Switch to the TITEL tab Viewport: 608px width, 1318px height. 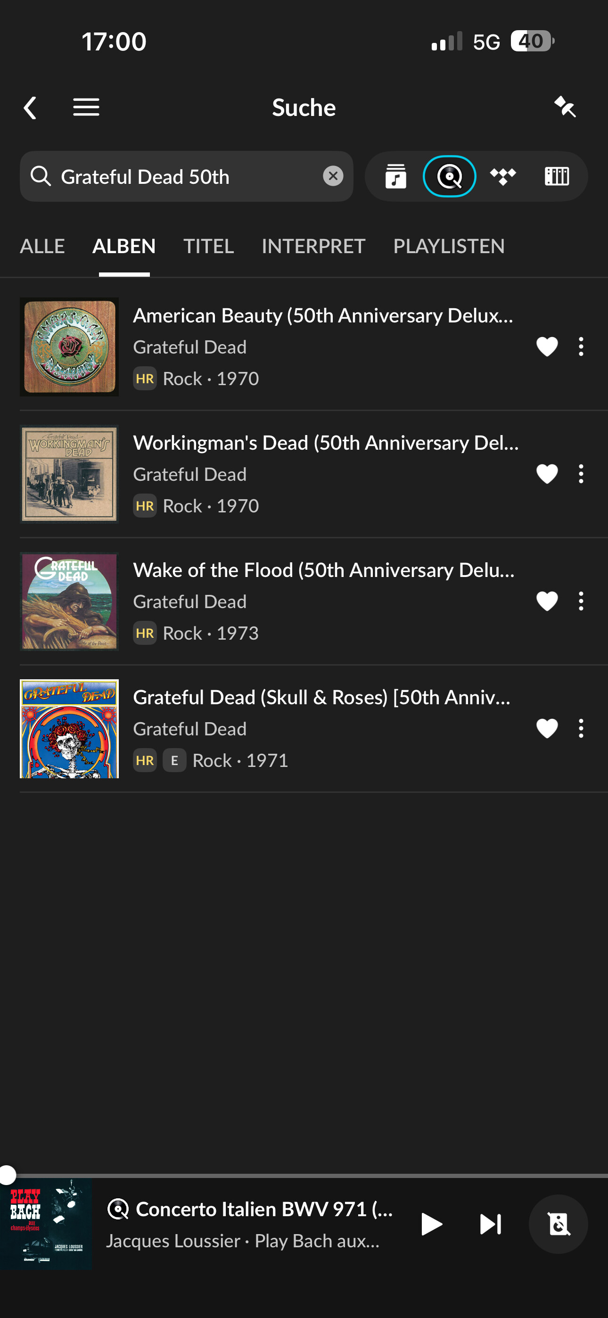point(208,246)
